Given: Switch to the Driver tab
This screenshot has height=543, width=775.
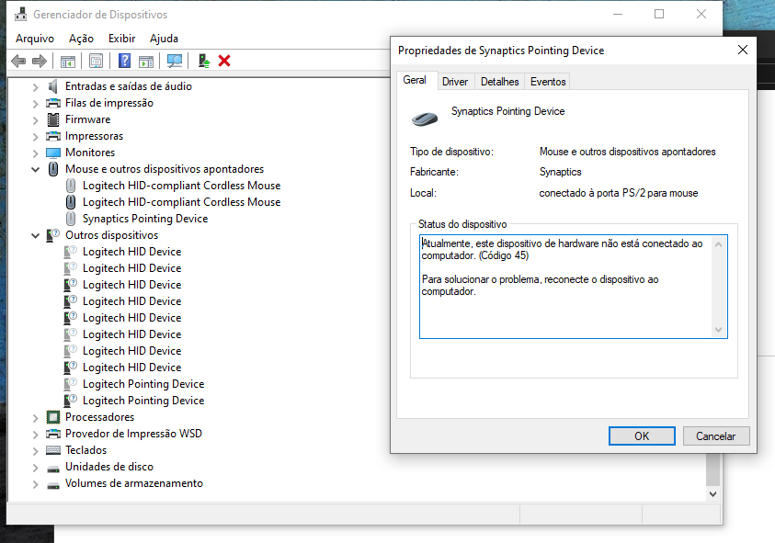Looking at the screenshot, I should [x=455, y=82].
